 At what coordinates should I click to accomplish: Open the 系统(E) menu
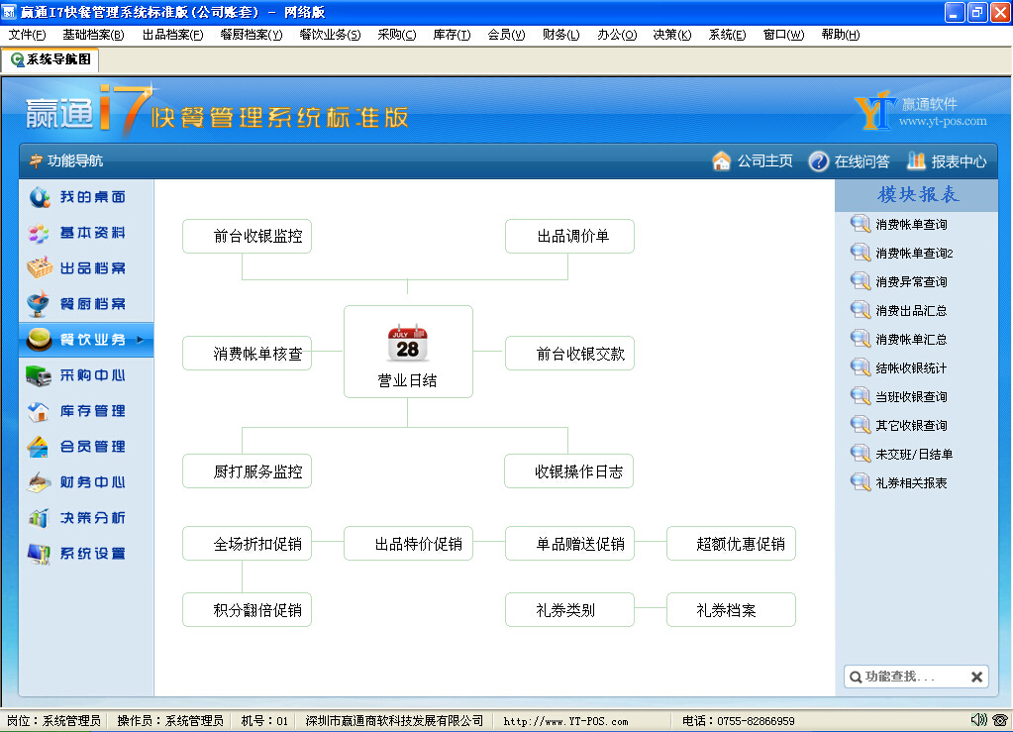728,35
